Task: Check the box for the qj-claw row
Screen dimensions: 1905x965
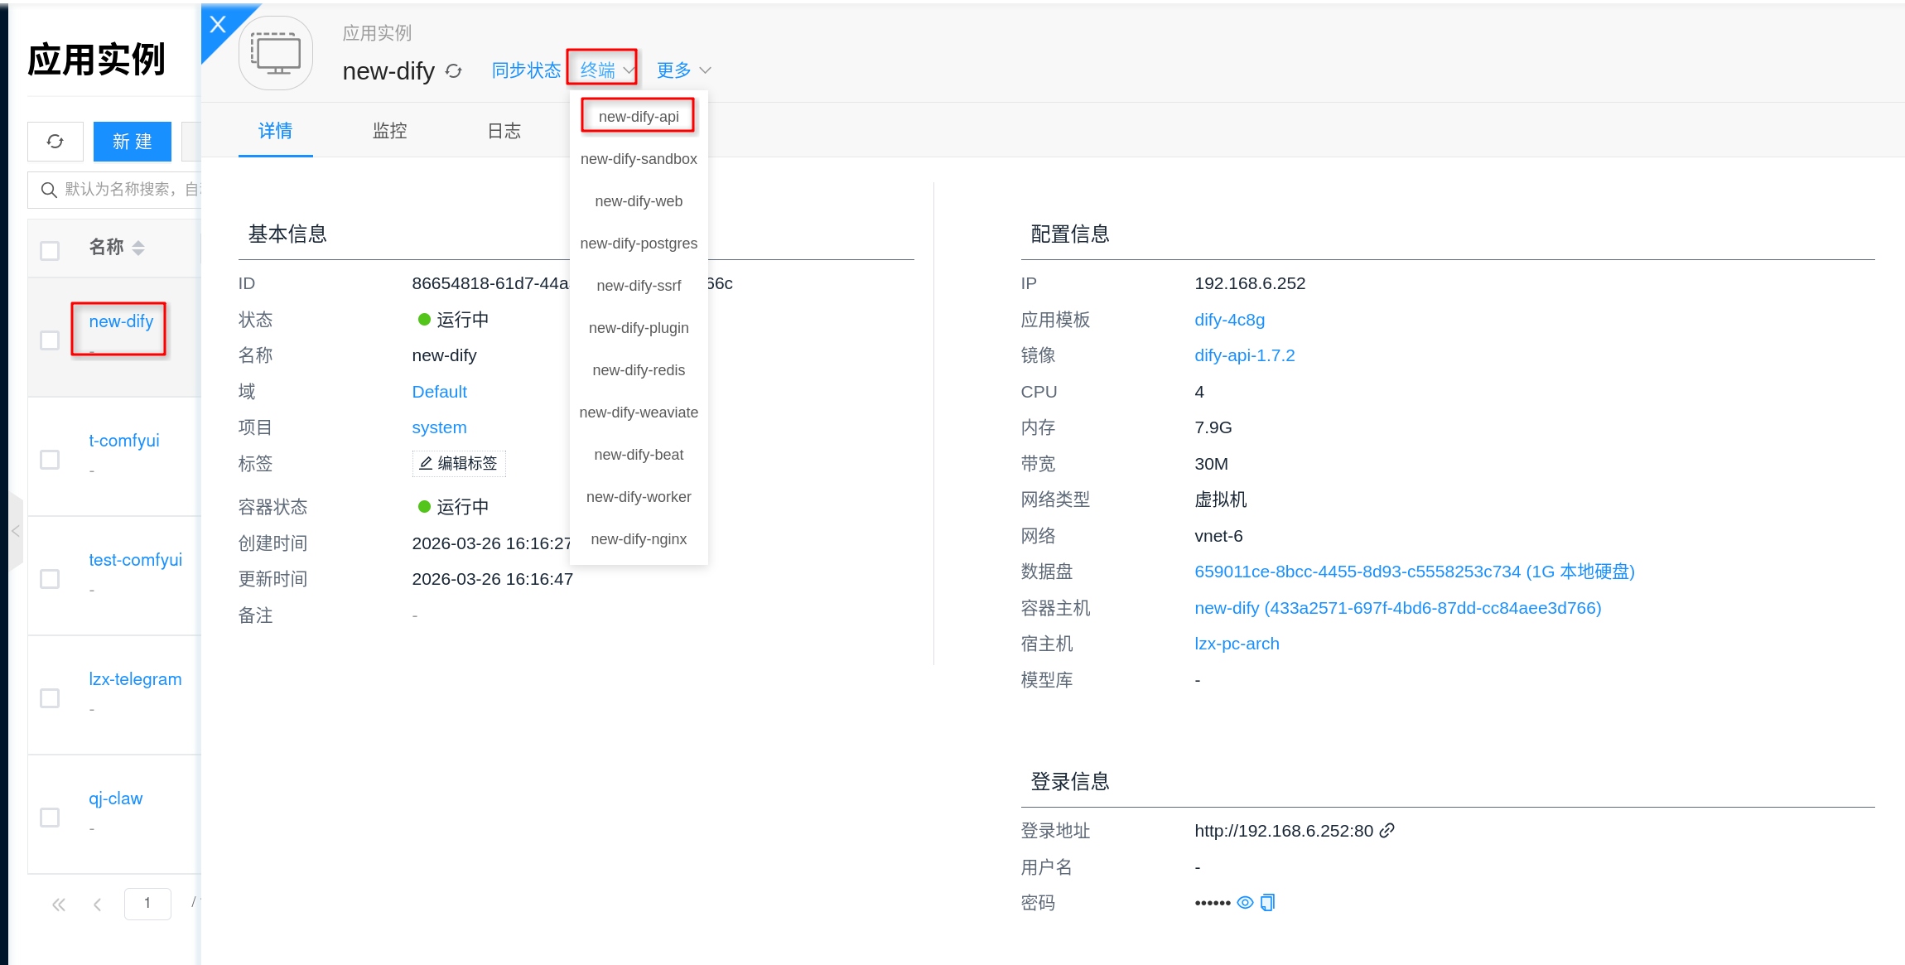Action: click(50, 818)
